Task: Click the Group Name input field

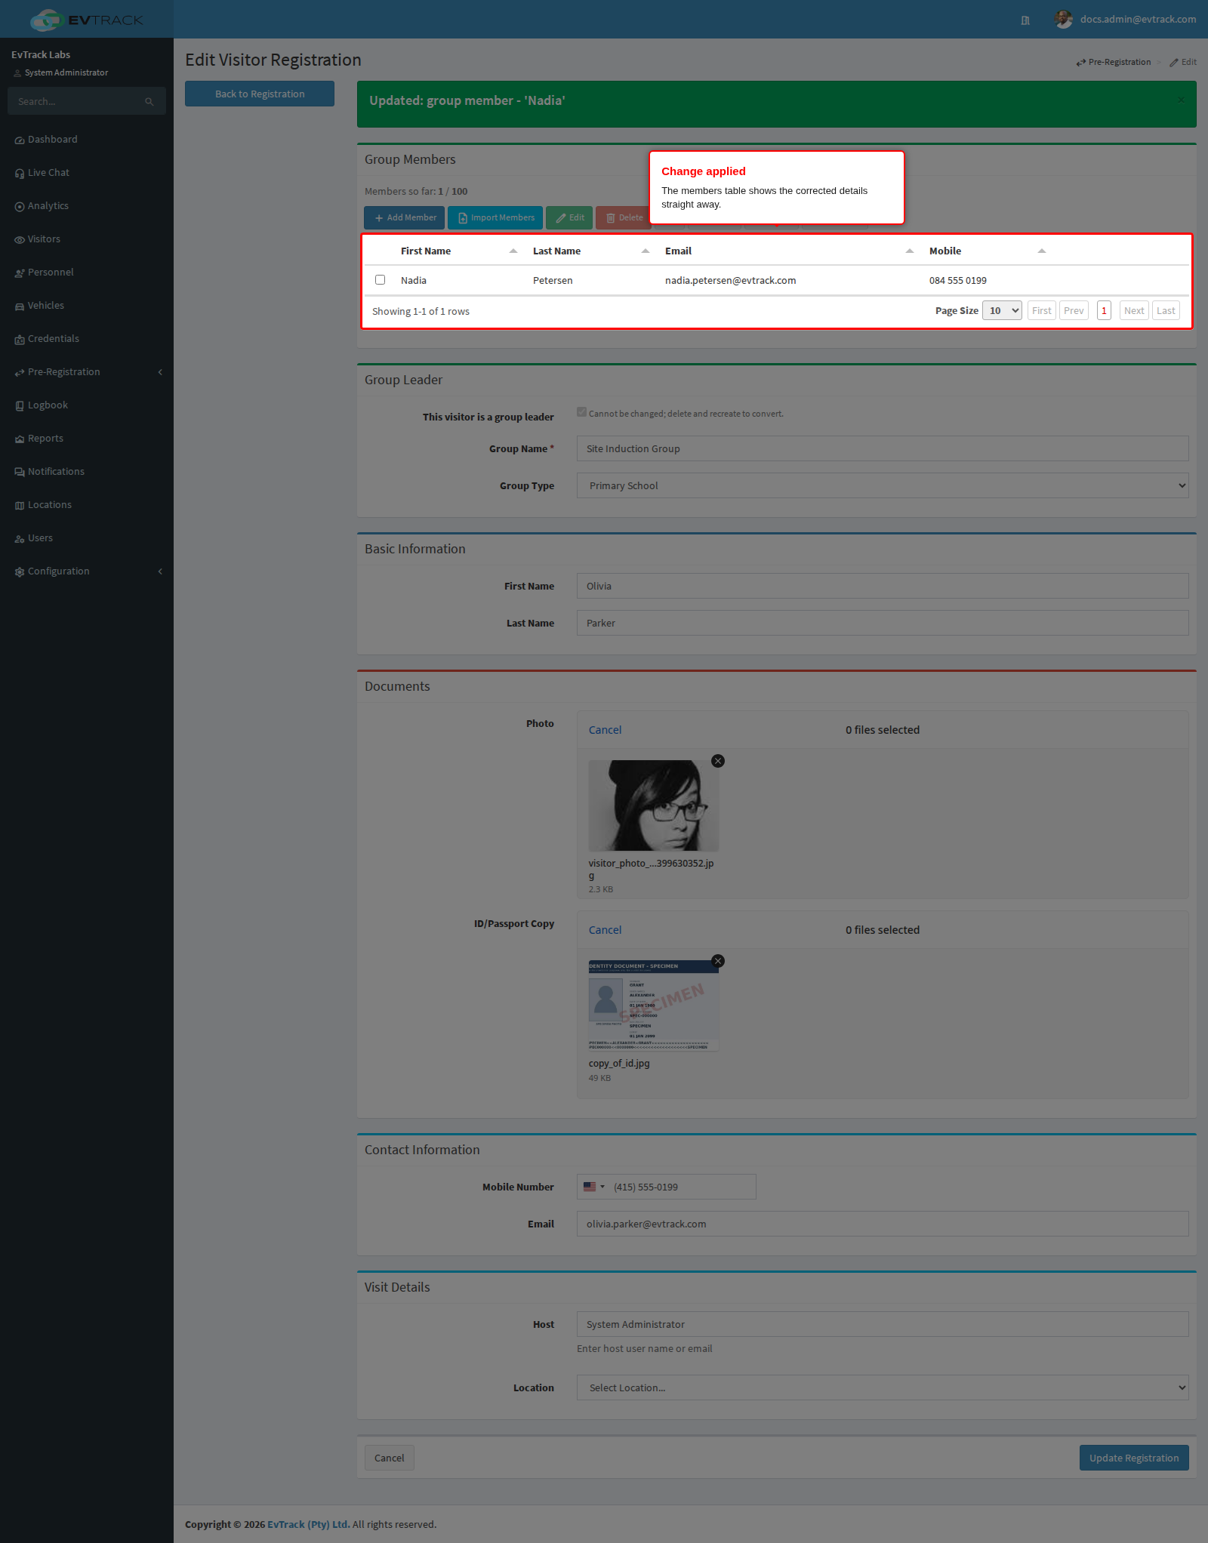Action: [x=883, y=448]
